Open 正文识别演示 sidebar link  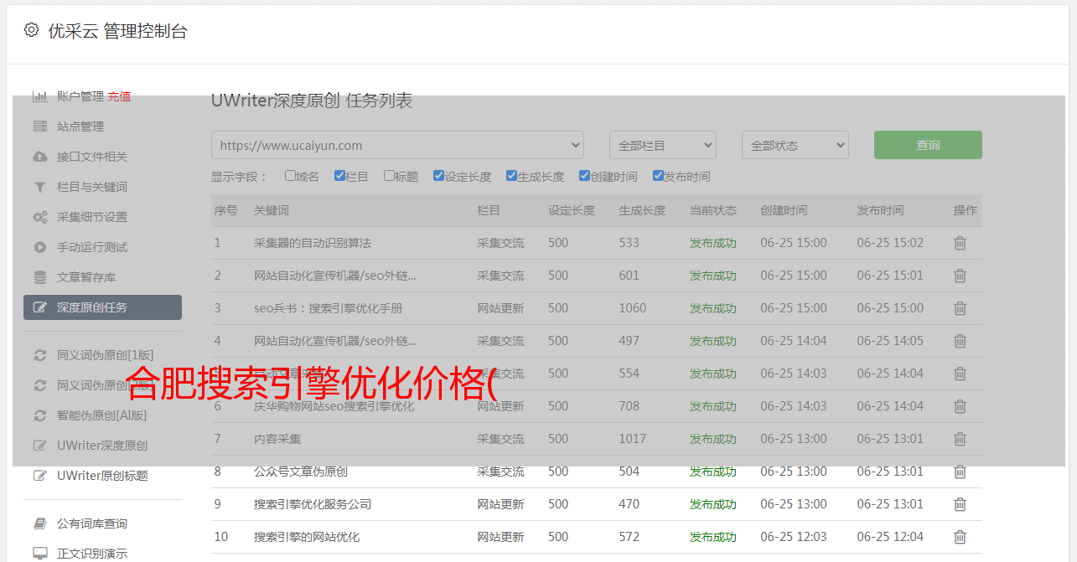[92, 554]
